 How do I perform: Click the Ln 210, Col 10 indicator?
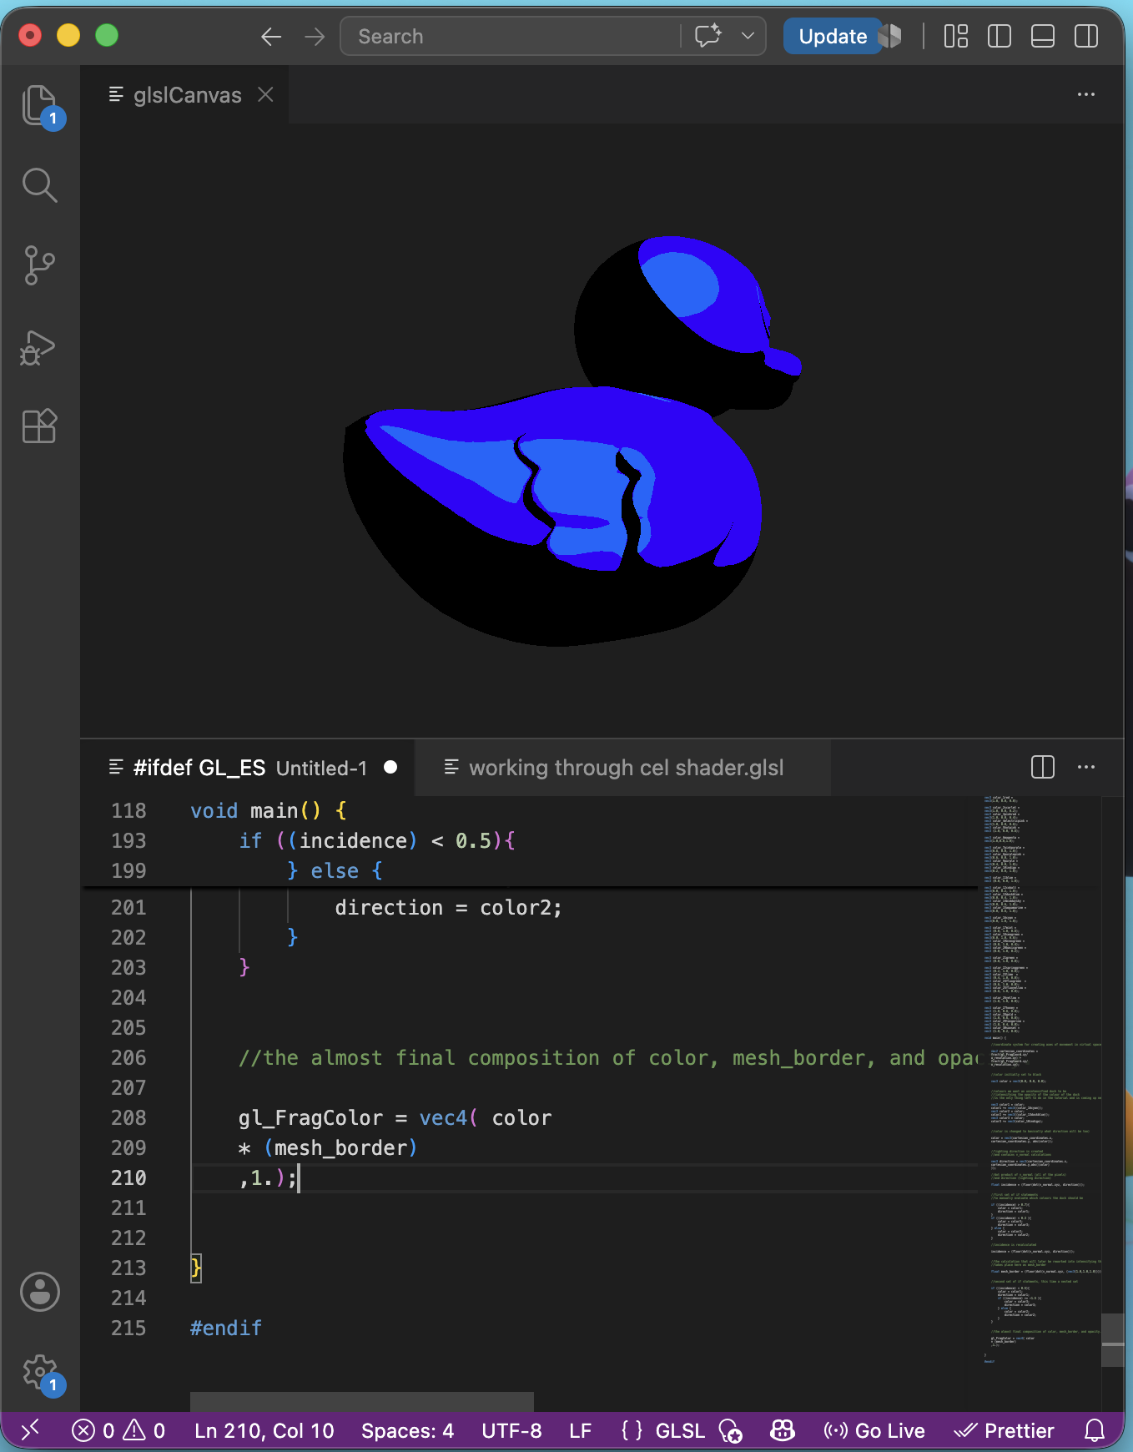[264, 1431]
